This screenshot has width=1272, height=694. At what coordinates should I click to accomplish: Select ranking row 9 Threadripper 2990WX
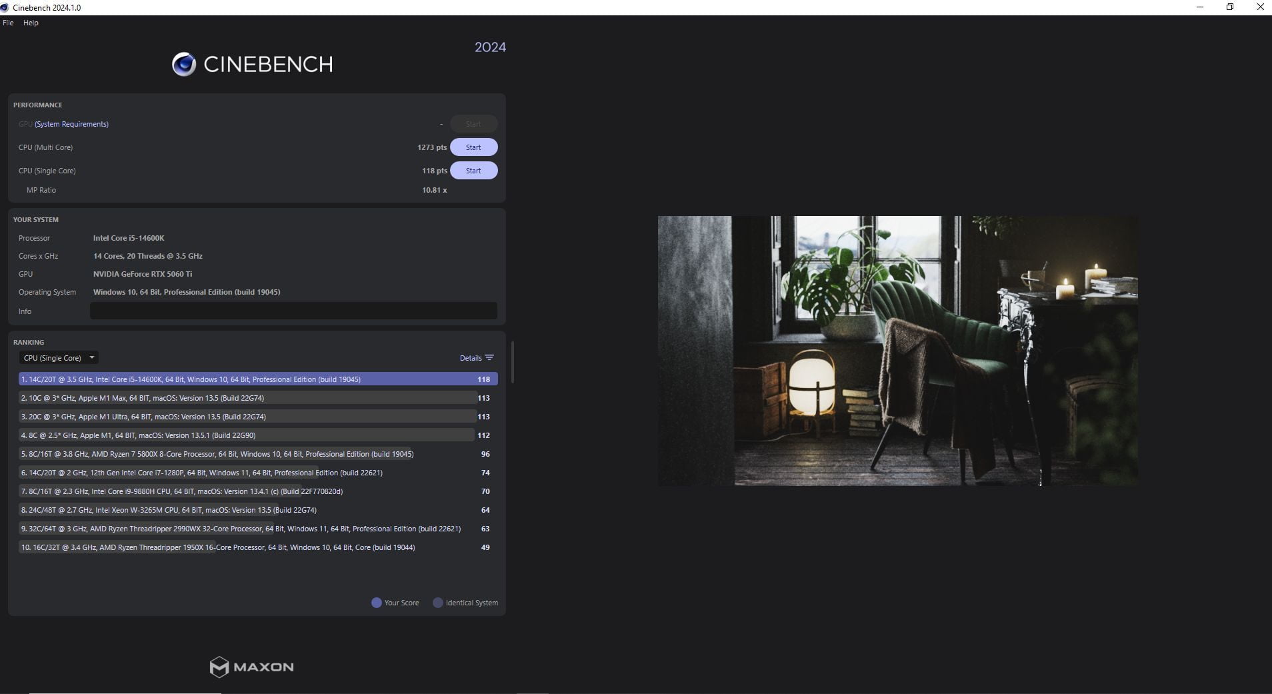click(258, 529)
